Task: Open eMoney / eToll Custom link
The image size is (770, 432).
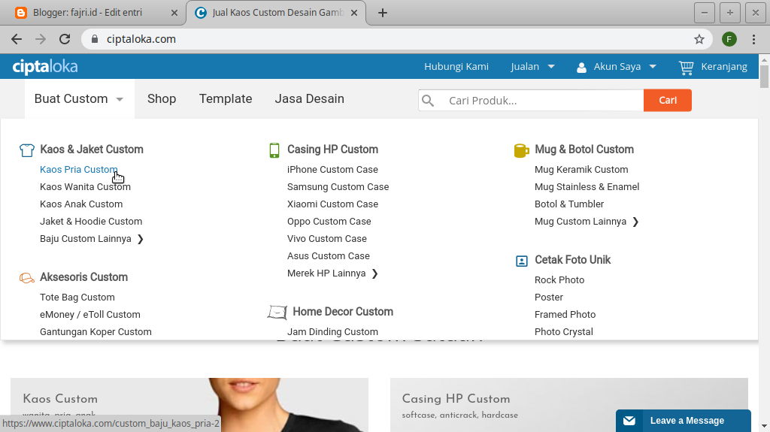Action: pos(90,314)
